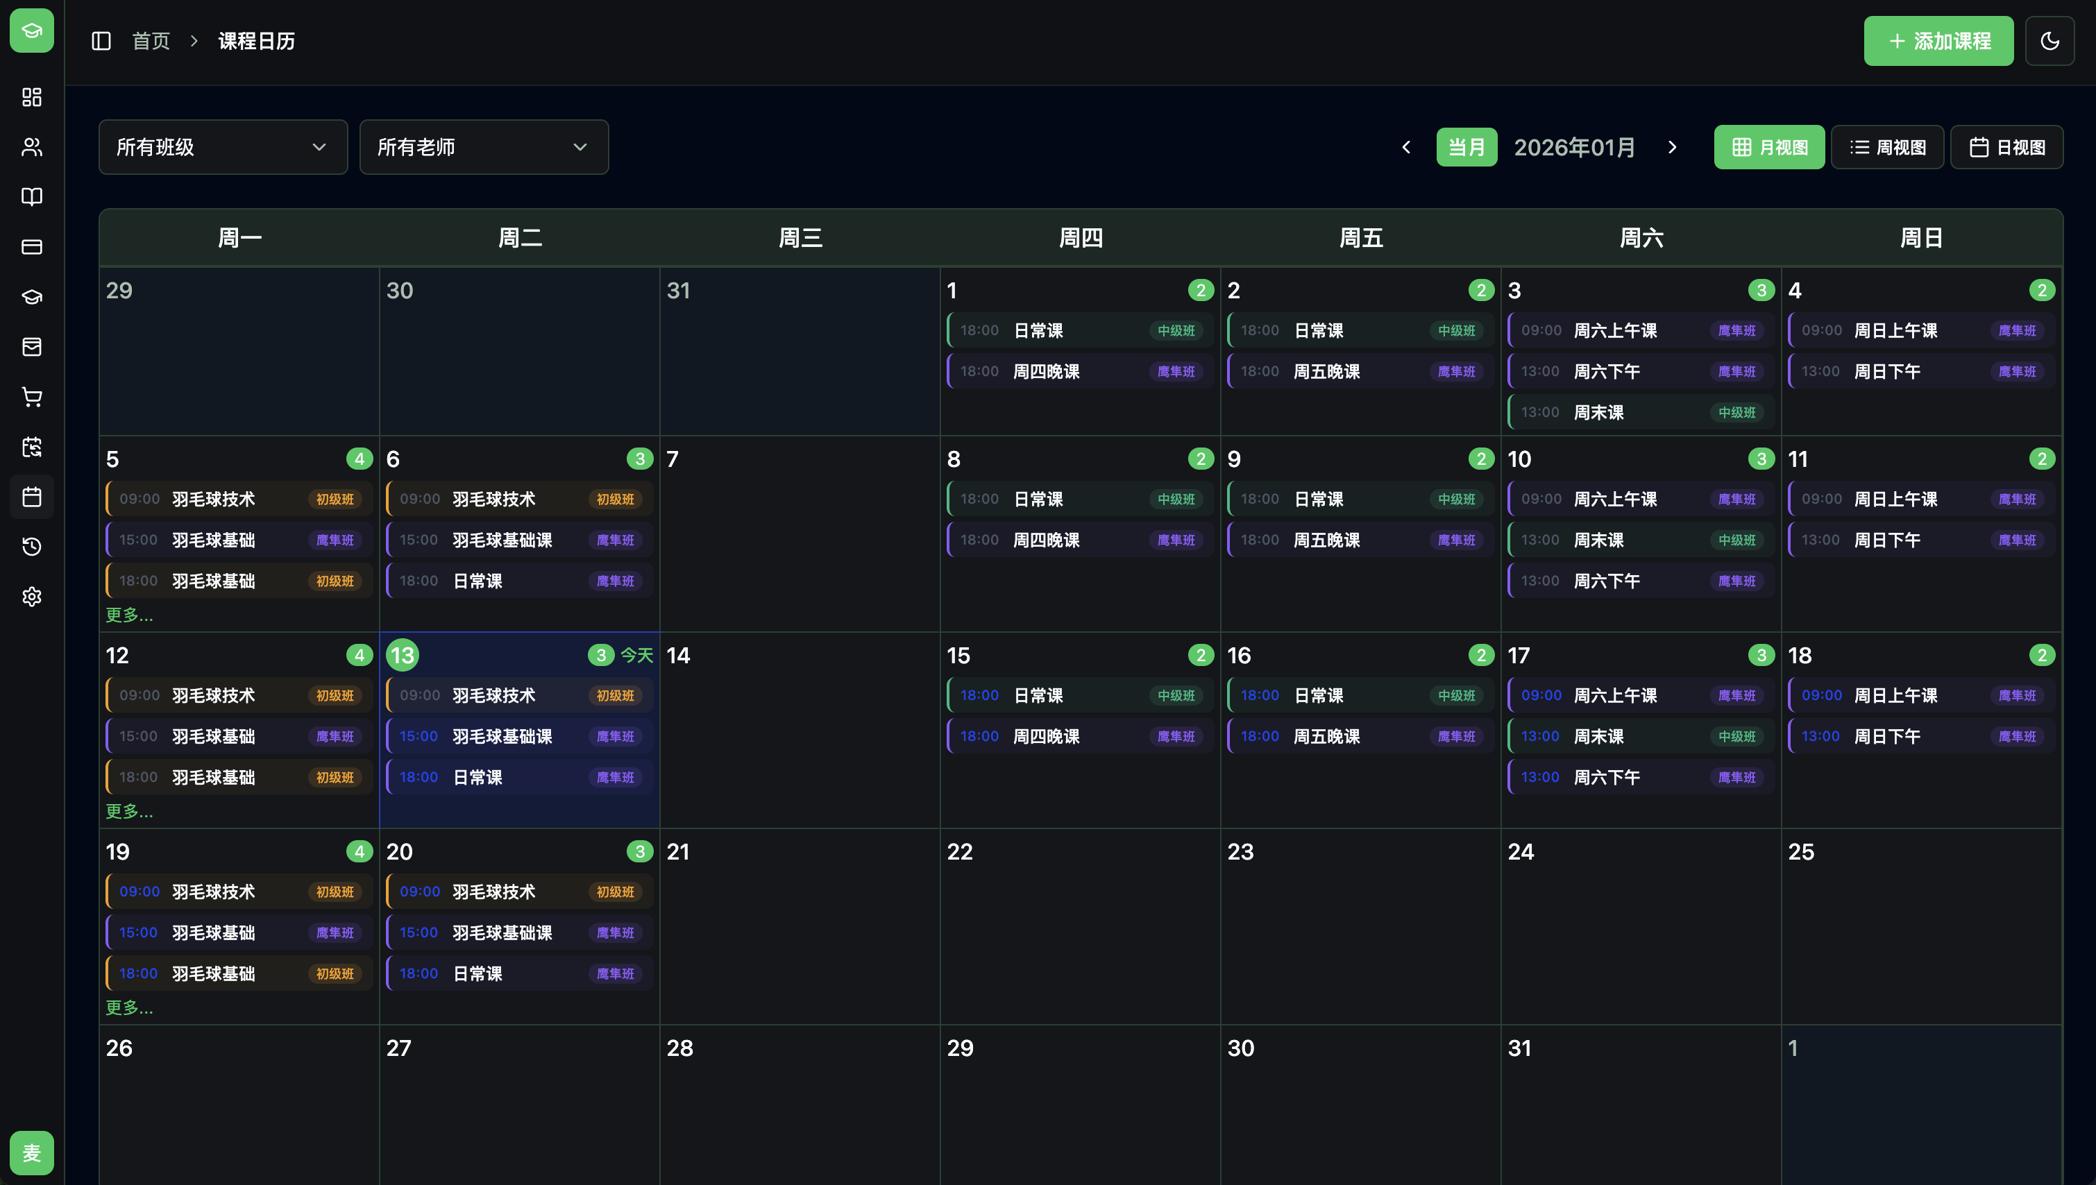Toggle the sidebar panel icon
The height and width of the screenshot is (1185, 2096).
click(101, 41)
